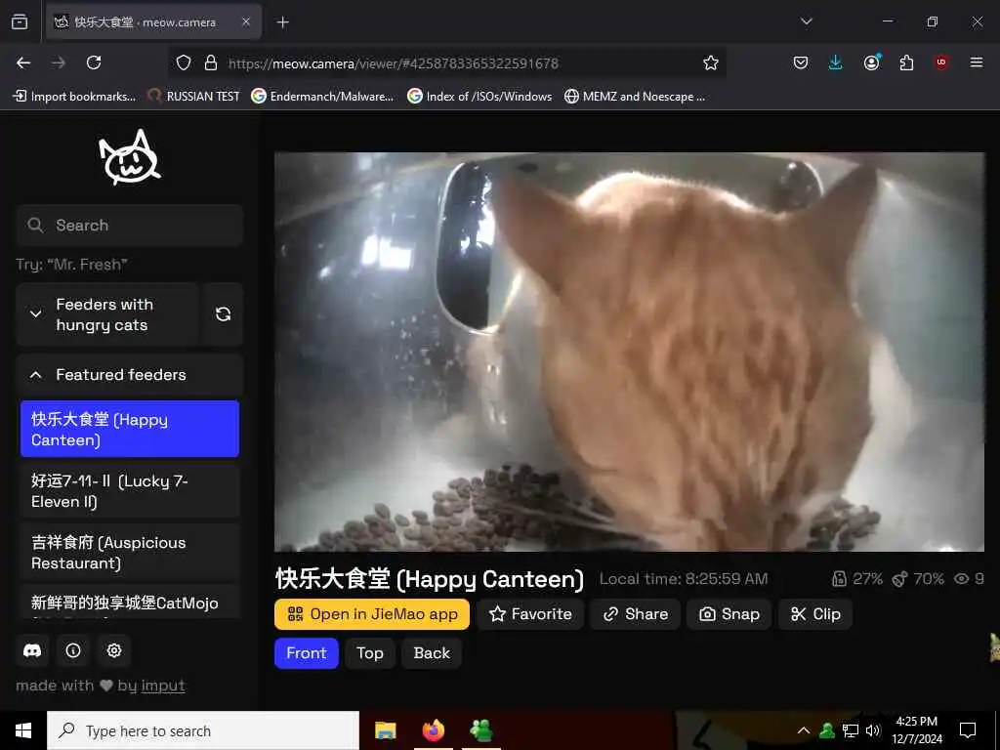Click the 27% food stock indicator

pos(857,579)
